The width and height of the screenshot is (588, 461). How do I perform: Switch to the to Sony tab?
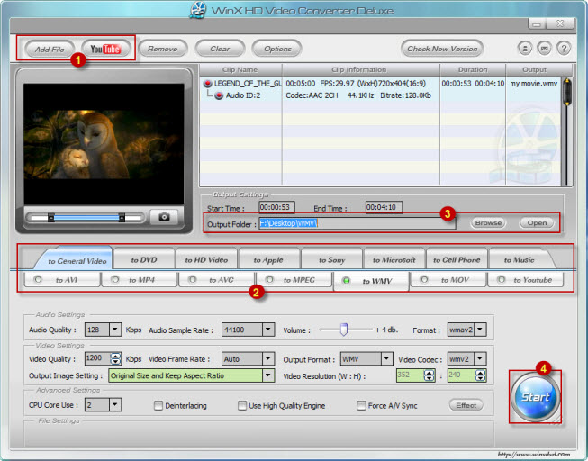coord(331,259)
